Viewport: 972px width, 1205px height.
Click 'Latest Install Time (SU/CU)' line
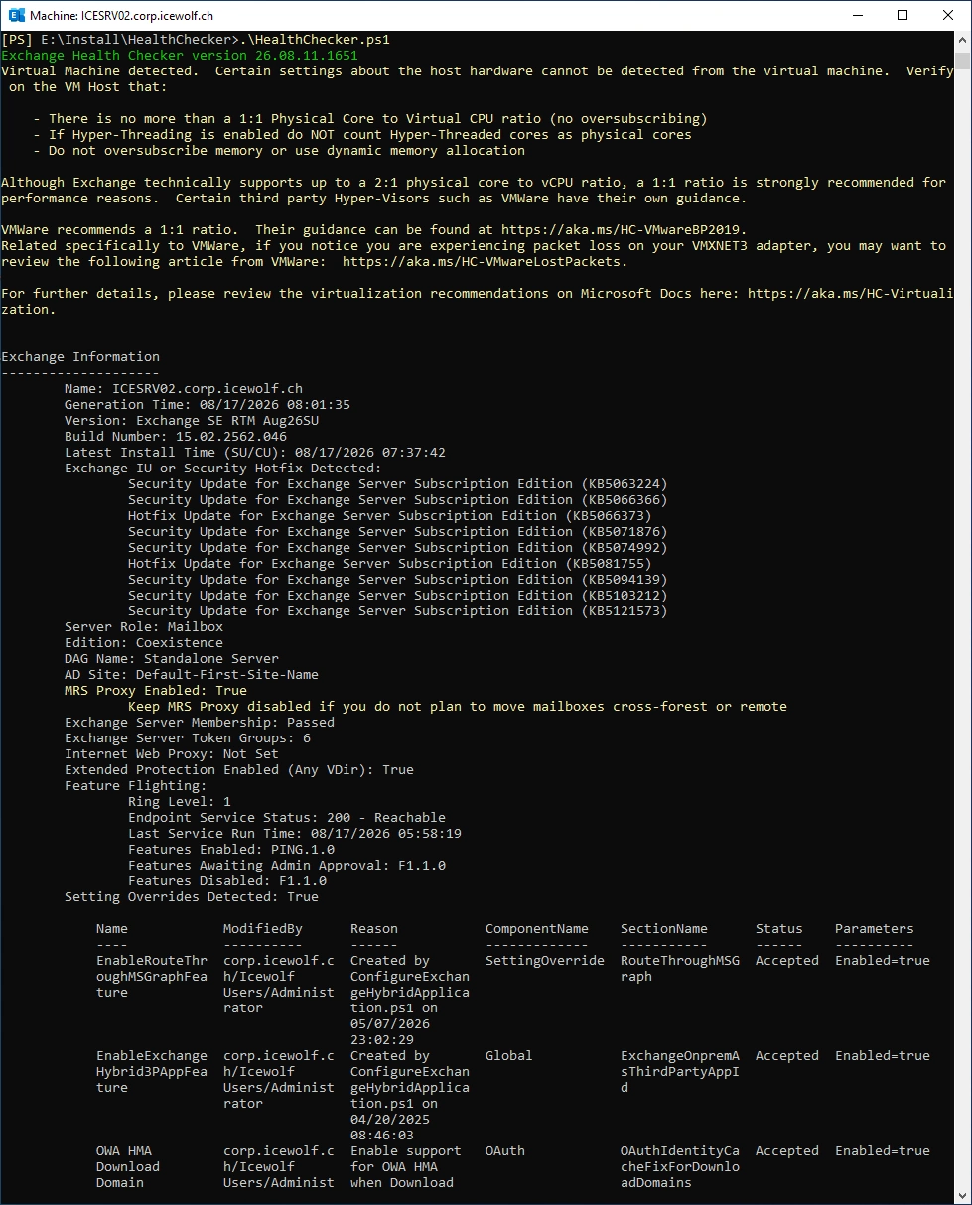tap(255, 453)
